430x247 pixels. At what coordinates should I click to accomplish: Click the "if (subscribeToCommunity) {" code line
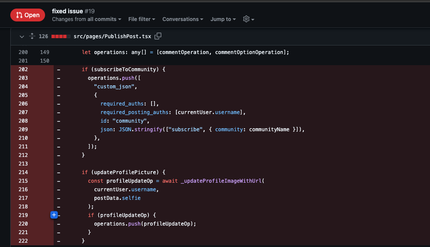point(124,69)
